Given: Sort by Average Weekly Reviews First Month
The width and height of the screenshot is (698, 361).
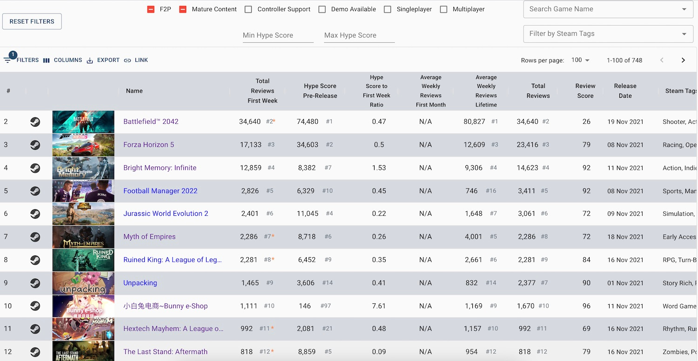Looking at the screenshot, I should tap(431, 91).
